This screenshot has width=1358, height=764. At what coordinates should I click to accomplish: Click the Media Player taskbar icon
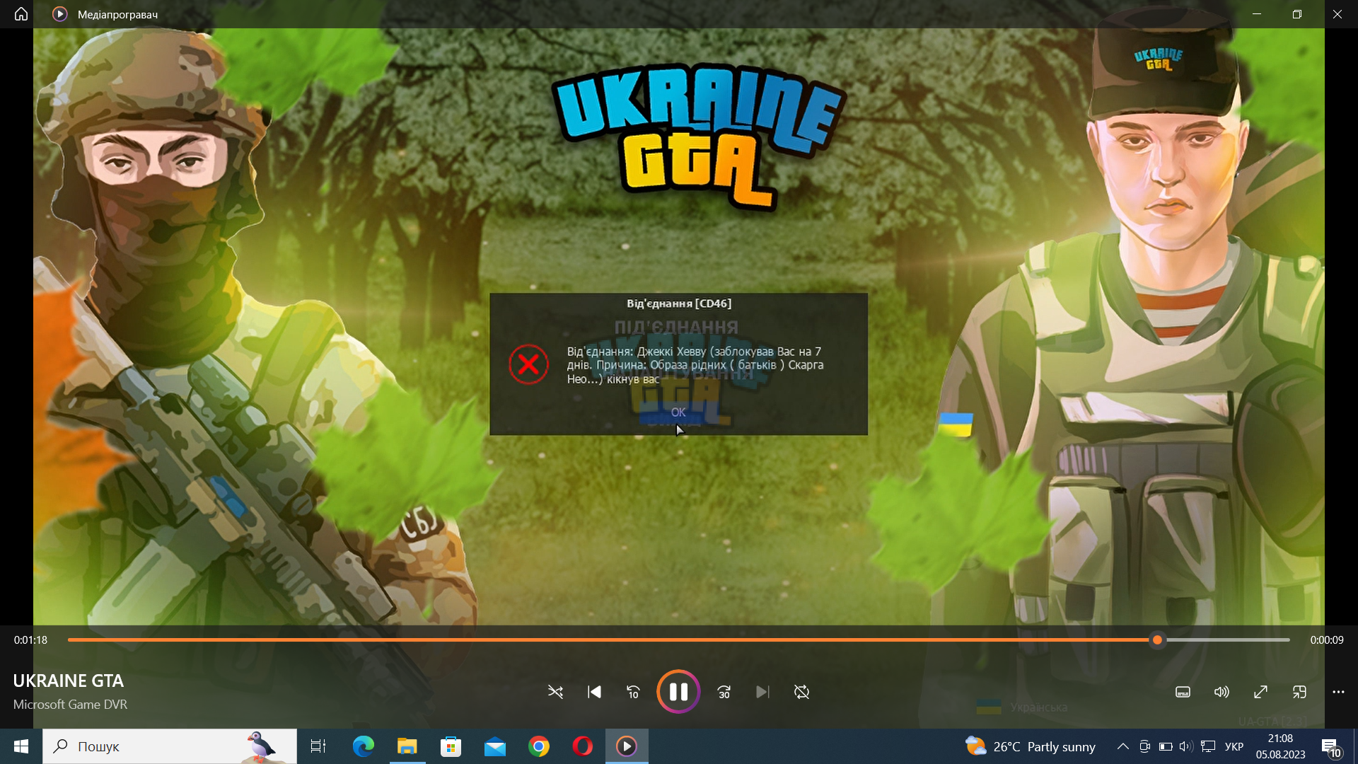pos(627,746)
